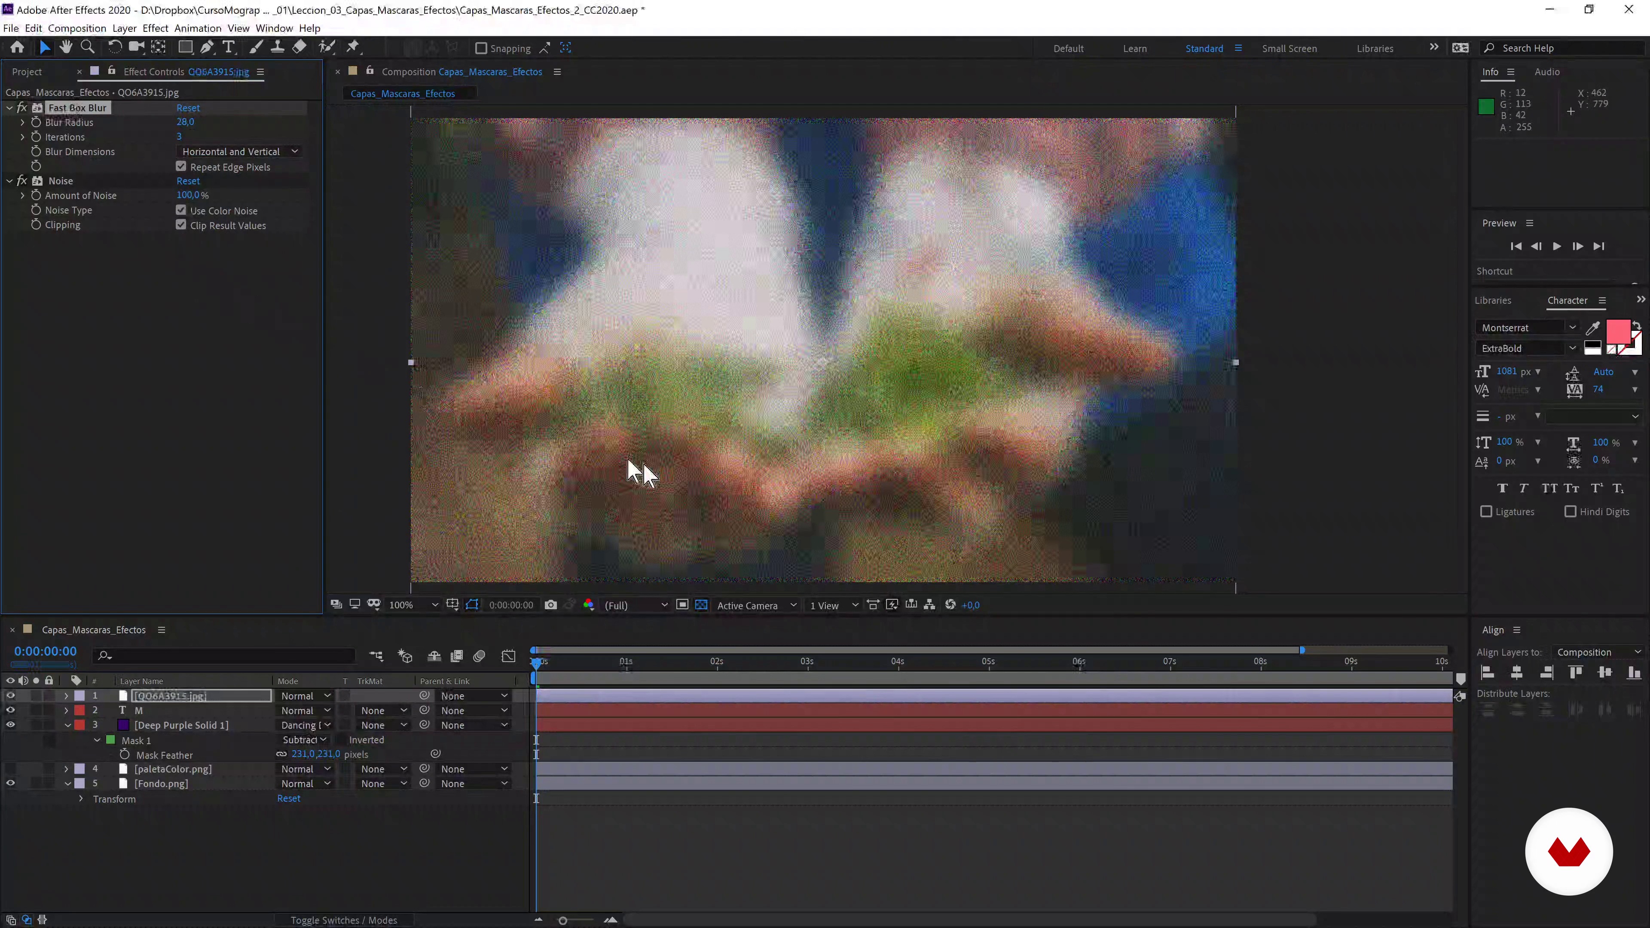This screenshot has height=928, width=1650.
Task: Toggle Repeat Edge Pixels checkbox
Action: tap(181, 167)
